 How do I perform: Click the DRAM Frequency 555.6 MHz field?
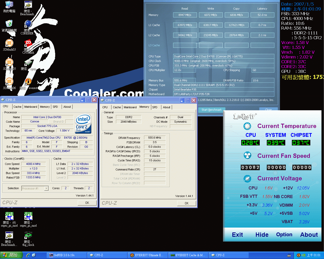155,138
